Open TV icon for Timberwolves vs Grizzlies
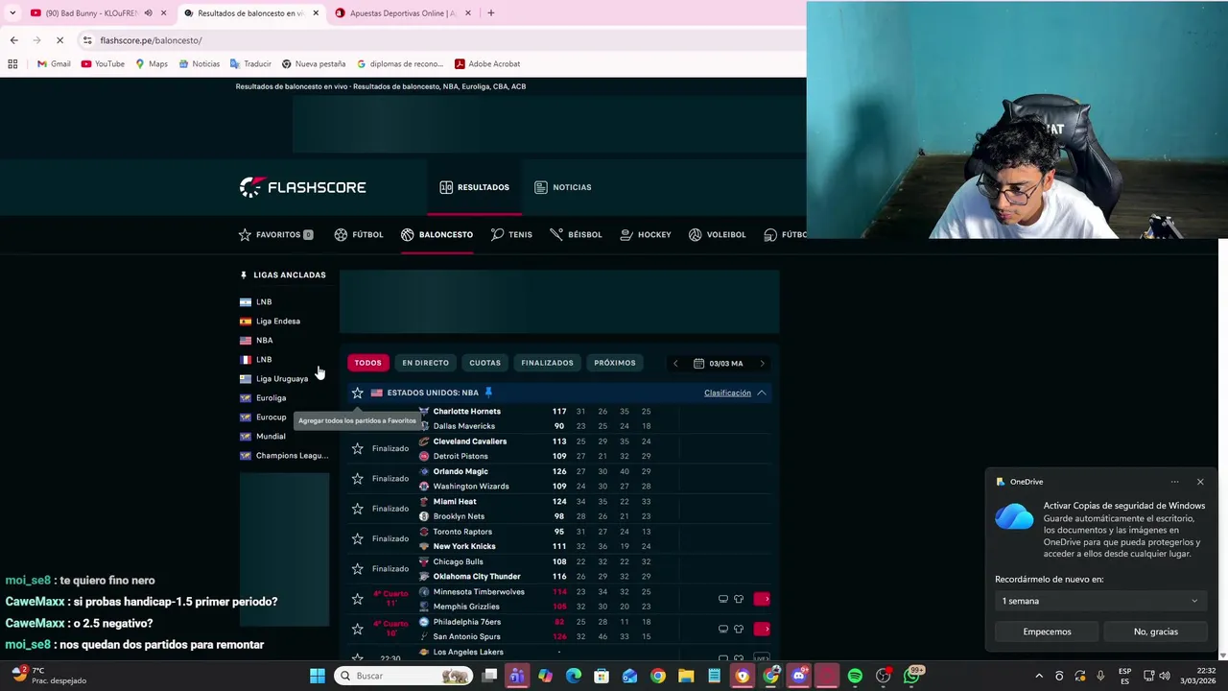The width and height of the screenshot is (1228, 691). click(x=723, y=599)
